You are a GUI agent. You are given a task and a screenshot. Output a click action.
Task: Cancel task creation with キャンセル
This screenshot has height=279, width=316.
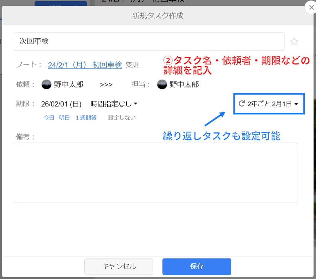[119, 266]
